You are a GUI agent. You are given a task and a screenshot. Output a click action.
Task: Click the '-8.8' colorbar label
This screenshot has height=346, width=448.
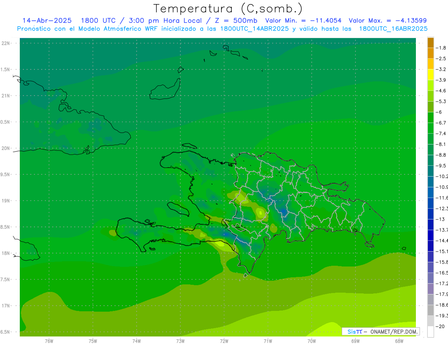tap(441, 155)
